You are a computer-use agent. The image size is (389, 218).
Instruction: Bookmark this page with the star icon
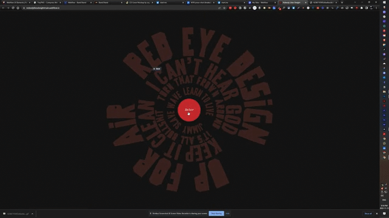click(x=224, y=8)
